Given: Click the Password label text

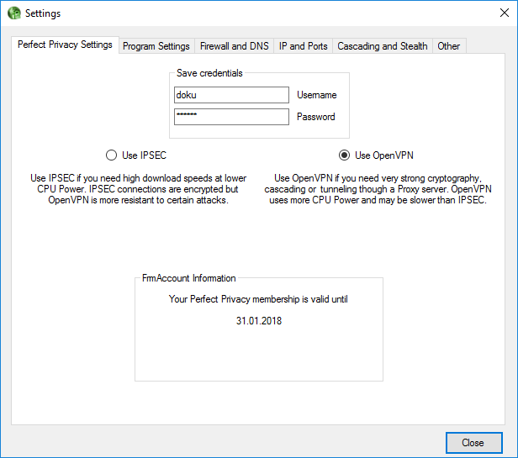Looking at the screenshot, I should (316, 117).
